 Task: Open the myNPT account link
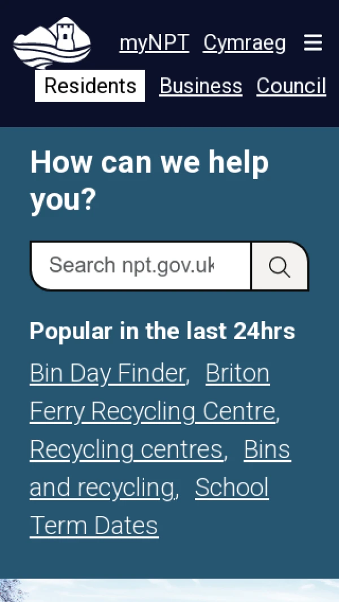(x=154, y=43)
